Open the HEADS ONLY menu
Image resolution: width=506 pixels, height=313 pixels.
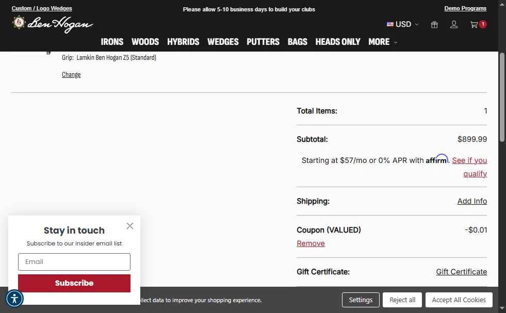click(x=337, y=42)
